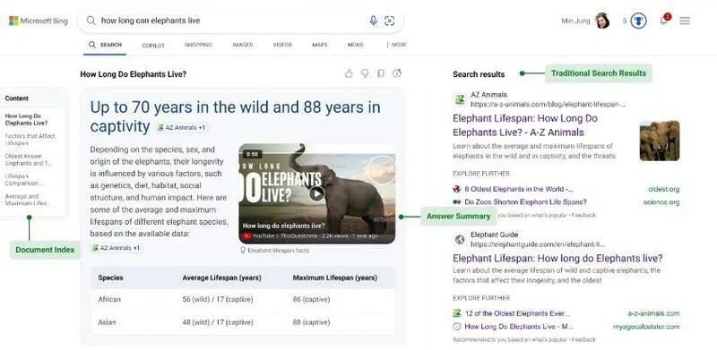Expand AZ Animals +1 citation beside headline
This screenshot has height=350, width=717.
point(181,127)
